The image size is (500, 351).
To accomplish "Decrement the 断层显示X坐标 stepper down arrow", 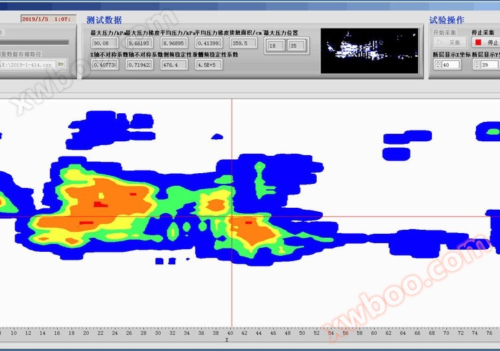I will (437, 67).
